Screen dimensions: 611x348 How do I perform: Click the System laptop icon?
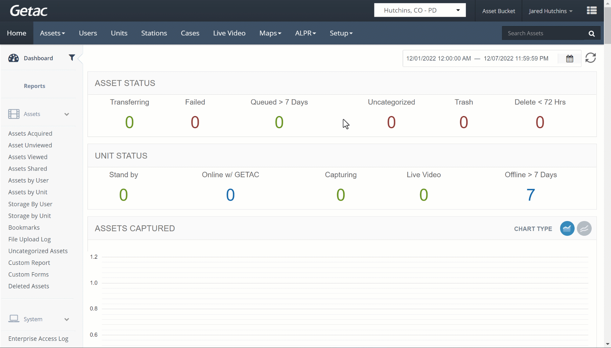click(14, 319)
